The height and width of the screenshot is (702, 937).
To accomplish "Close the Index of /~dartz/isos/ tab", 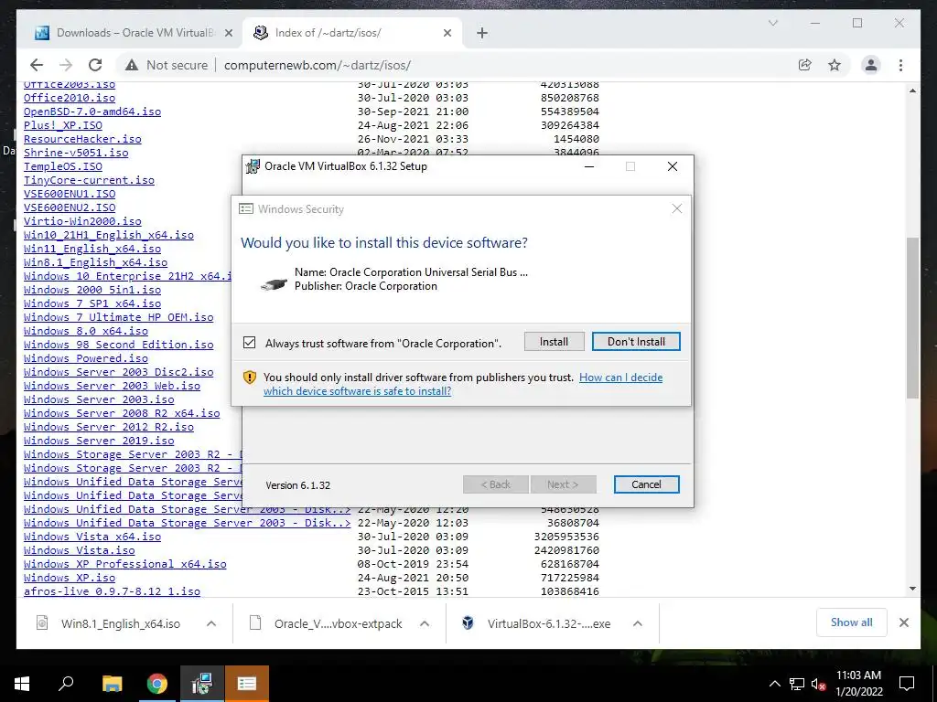I will 447,34.
